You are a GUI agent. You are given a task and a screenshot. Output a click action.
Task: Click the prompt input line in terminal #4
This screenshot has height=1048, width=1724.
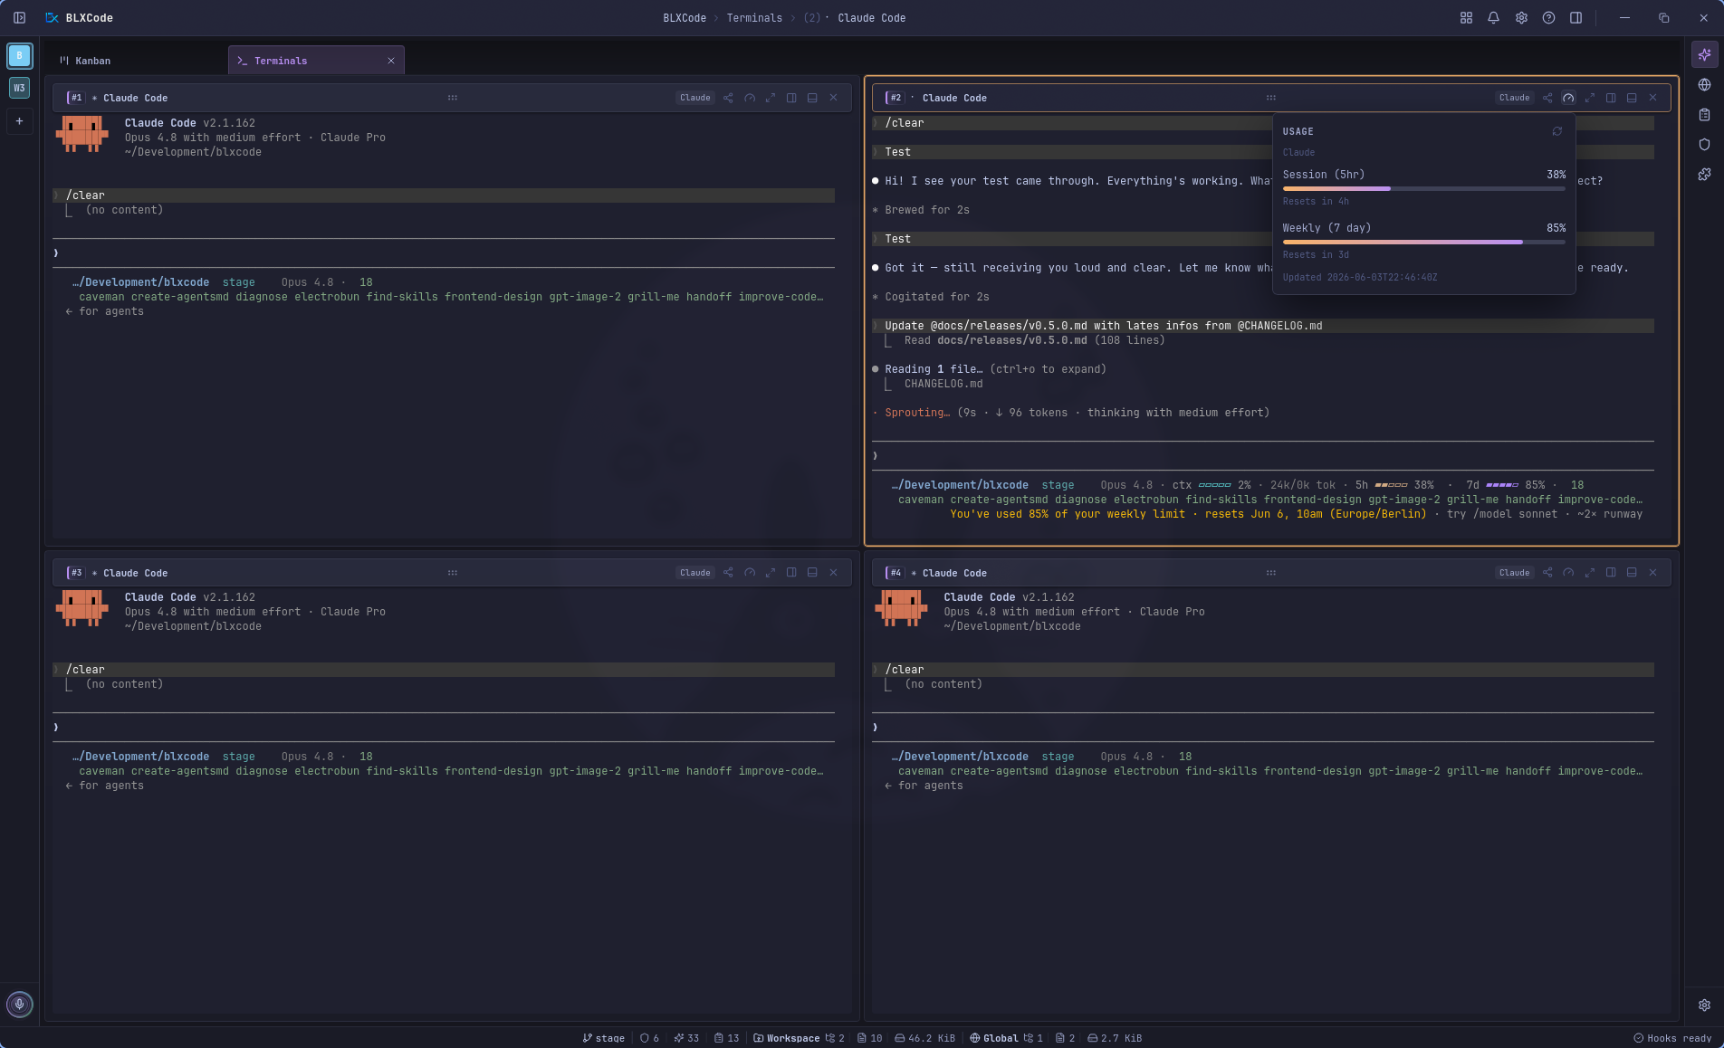tap(1263, 728)
